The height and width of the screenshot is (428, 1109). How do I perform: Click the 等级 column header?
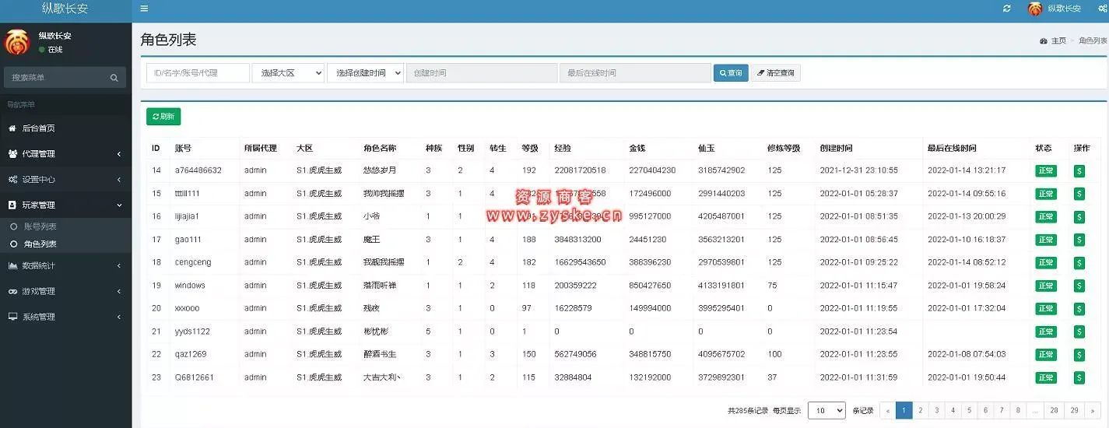point(530,148)
